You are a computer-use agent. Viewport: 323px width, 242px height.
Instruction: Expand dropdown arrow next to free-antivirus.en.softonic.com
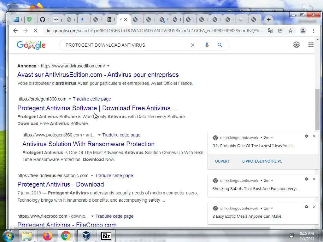(92, 176)
